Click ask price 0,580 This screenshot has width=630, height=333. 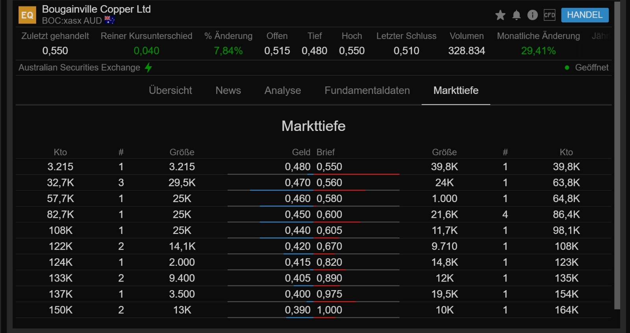click(x=330, y=199)
